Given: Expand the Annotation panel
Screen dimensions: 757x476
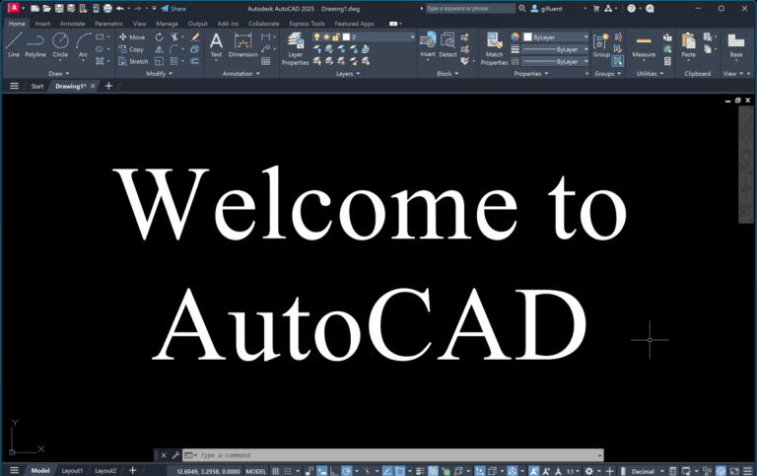Looking at the screenshot, I should click(241, 73).
